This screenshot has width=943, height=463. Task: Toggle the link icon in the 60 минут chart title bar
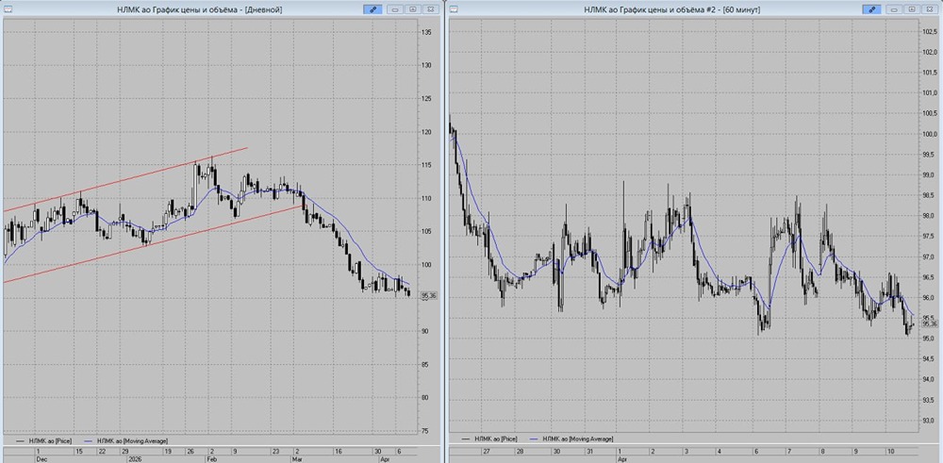[871, 9]
